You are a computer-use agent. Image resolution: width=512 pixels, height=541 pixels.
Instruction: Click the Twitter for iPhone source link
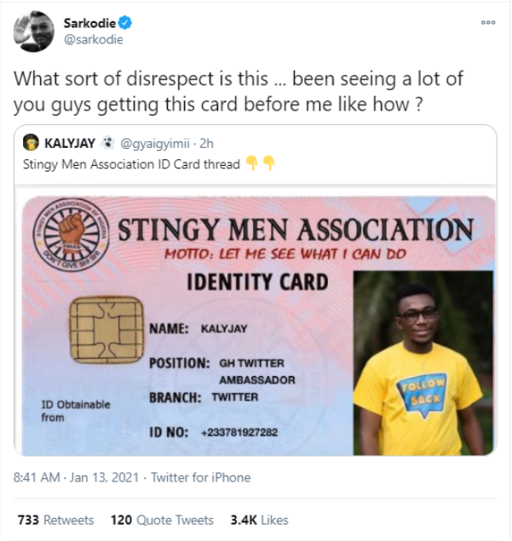pyautogui.click(x=202, y=477)
